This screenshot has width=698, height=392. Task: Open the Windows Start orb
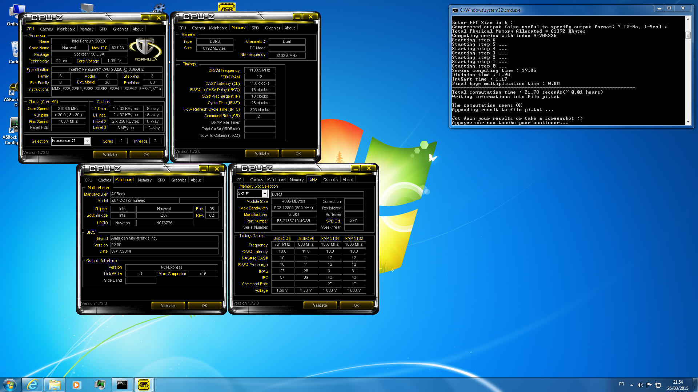(x=10, y=384)
